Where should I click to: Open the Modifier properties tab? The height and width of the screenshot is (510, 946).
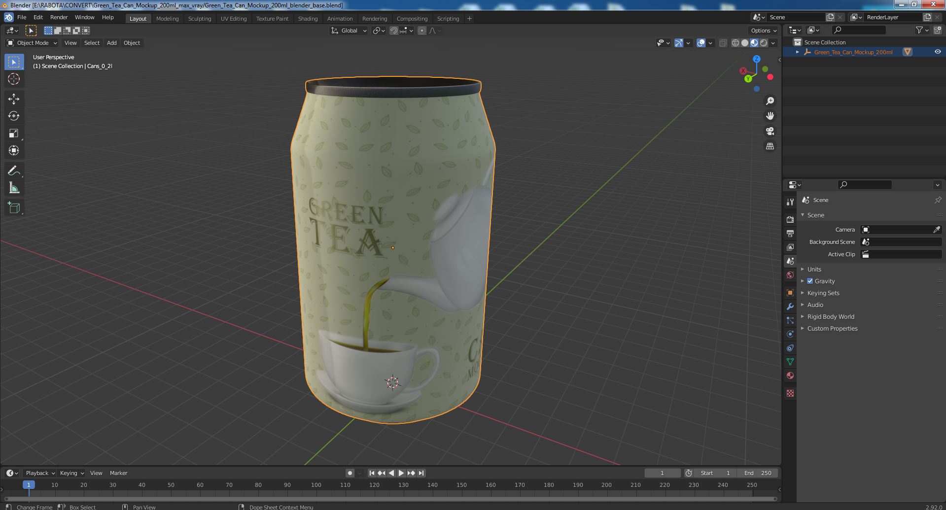790,306
